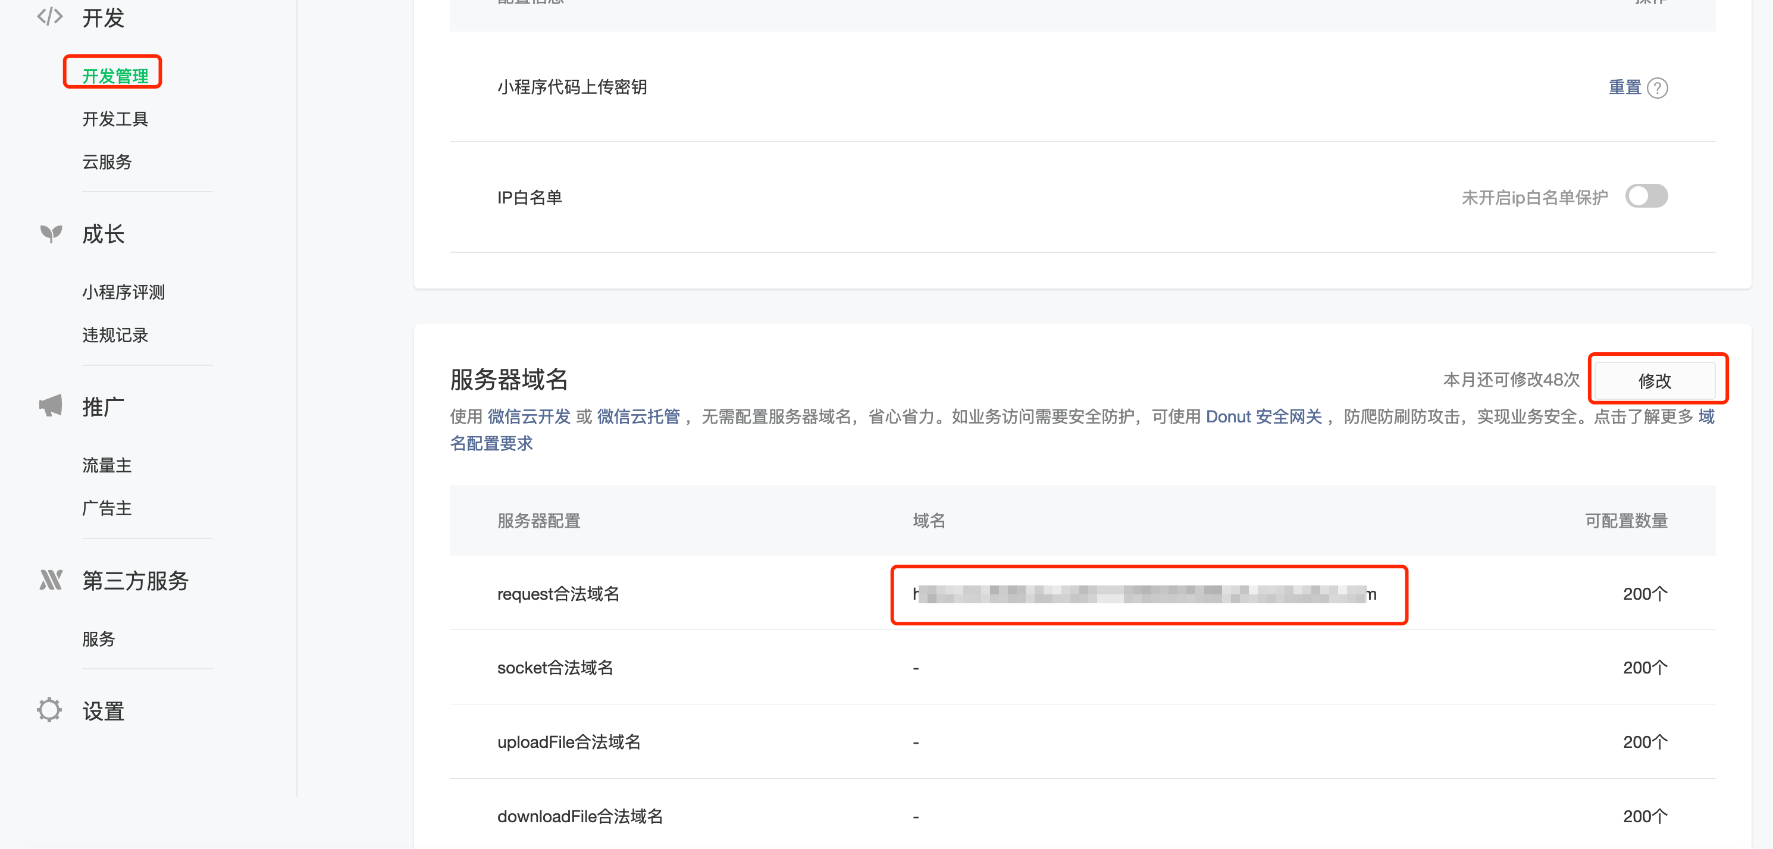
Task: Click the gear icon next to 设置
Action: click(49, 710)
